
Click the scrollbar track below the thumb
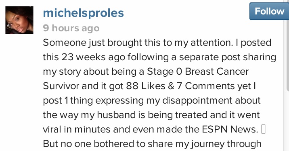point(287,121)
